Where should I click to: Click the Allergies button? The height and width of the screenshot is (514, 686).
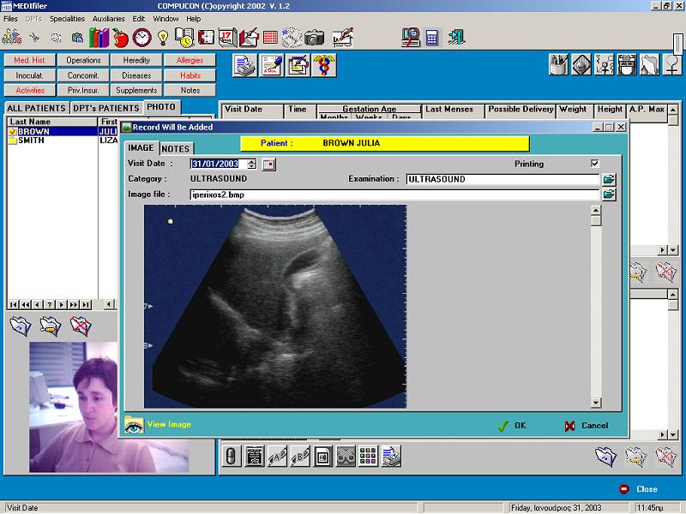(190, 60)
